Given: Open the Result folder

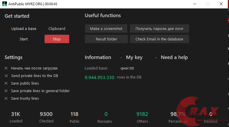Looking at the screenshot, I should click(x=106, y=39).
